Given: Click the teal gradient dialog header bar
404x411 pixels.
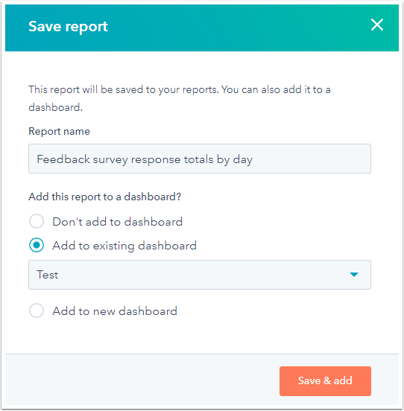Looking at the screenshot, I should [x=202, y=28].
